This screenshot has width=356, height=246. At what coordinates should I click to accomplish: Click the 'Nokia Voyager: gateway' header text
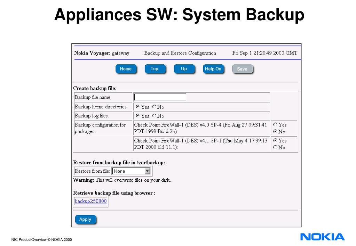(x=102, y=53)
